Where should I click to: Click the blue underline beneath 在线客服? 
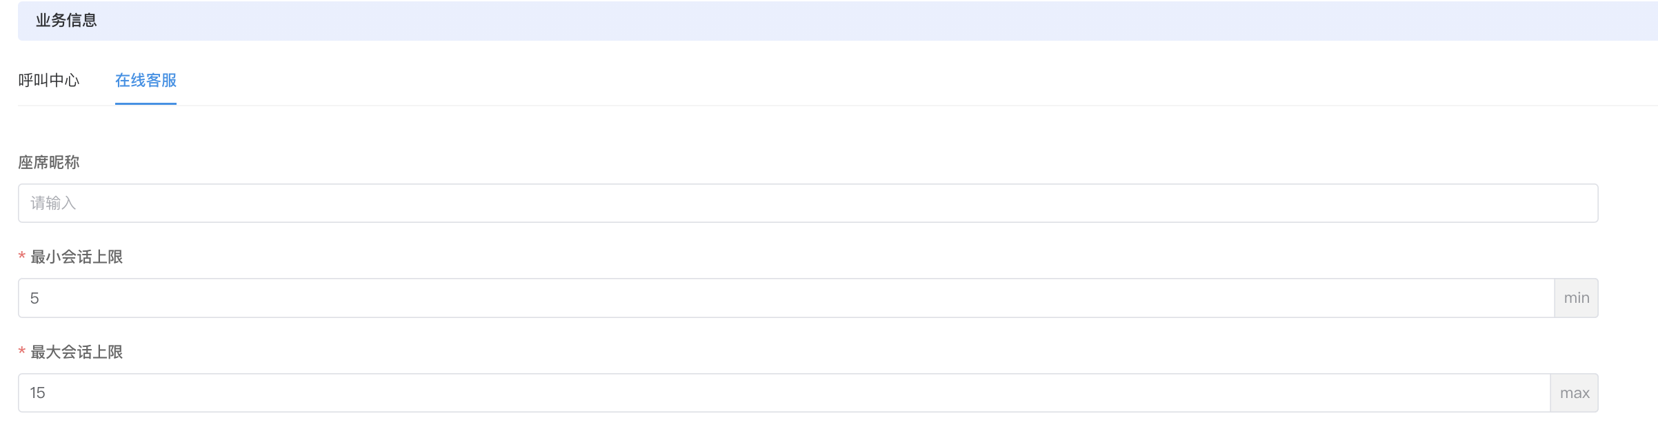(x=146, y=104)
